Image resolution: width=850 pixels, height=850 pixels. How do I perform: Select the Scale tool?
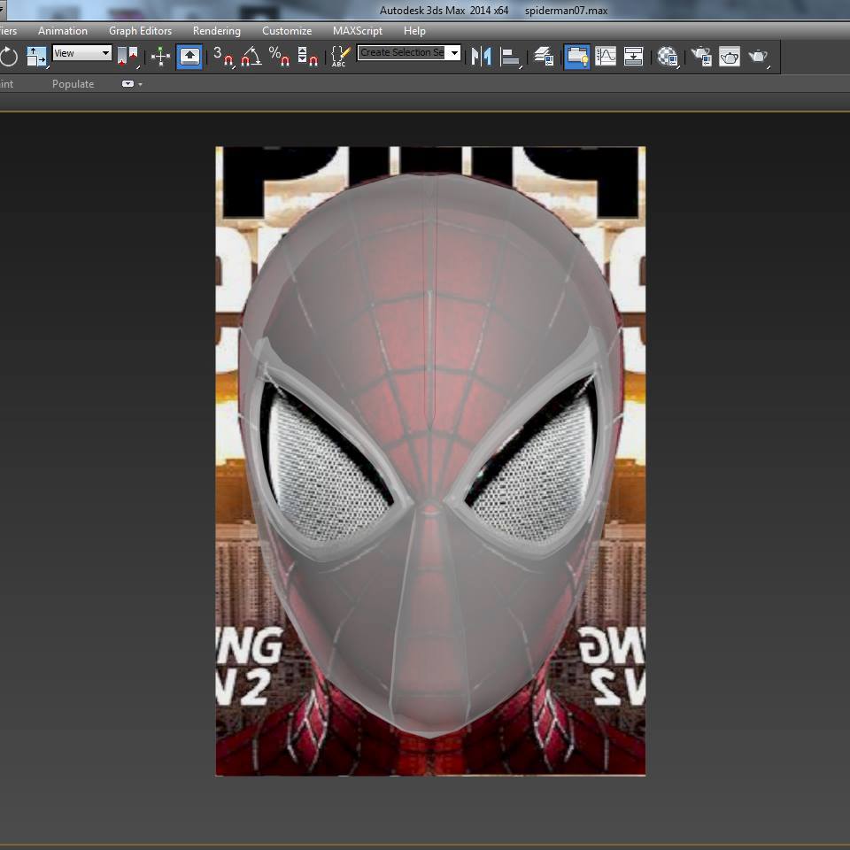[37, 57]
